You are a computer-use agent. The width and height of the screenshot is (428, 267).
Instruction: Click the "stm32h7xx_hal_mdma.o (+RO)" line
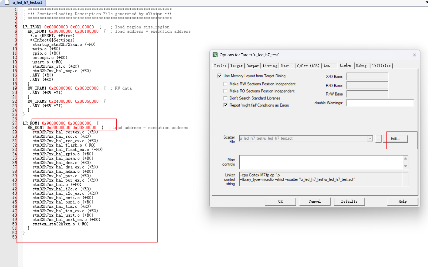pos(63,171)
